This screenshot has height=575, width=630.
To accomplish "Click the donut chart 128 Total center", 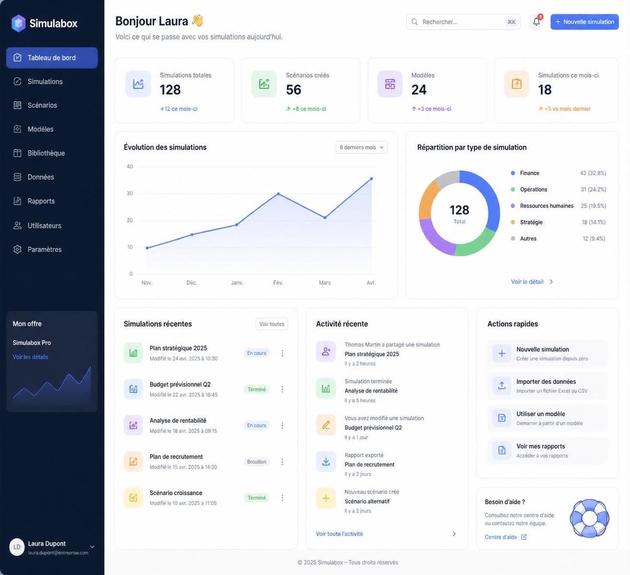I will click(460, 213).
